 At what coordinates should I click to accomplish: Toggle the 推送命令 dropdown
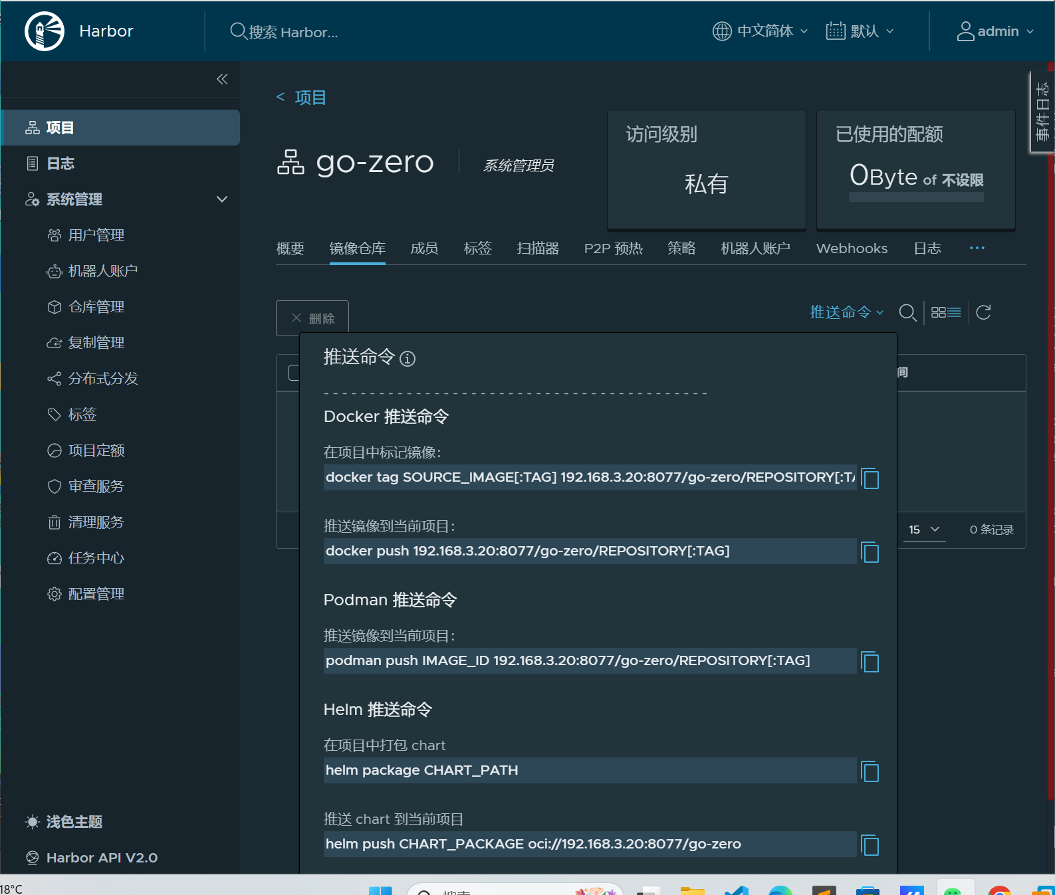(x=846, y=312)
